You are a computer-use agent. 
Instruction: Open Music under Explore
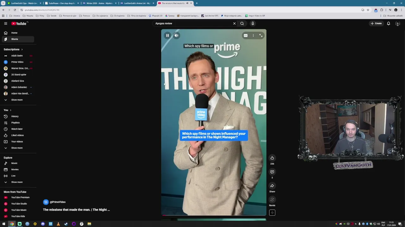coord(18,163)
